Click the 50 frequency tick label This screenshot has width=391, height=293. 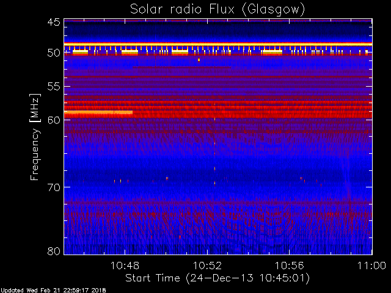click(54, 53)
